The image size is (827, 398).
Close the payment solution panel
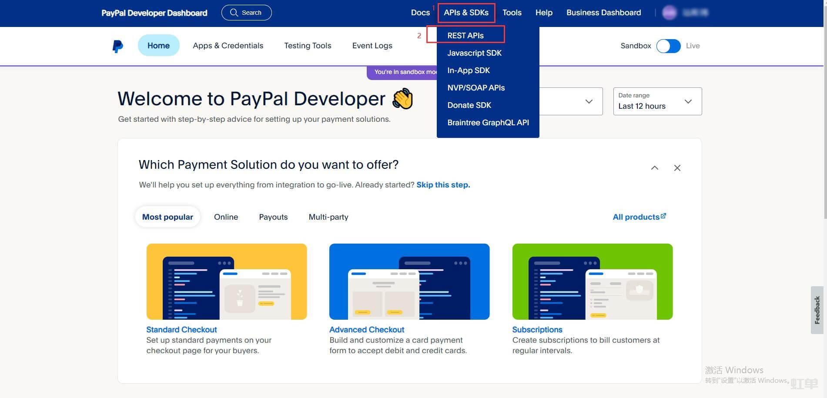pos(677,168)
